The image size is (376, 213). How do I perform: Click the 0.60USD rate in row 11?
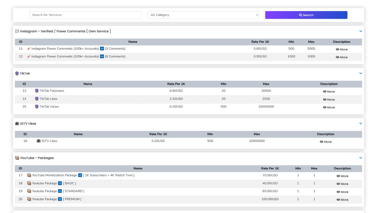click(x=260, y=49)
